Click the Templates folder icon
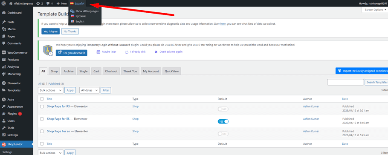Viewport: 388px width, 155px height. pos(4,90)
